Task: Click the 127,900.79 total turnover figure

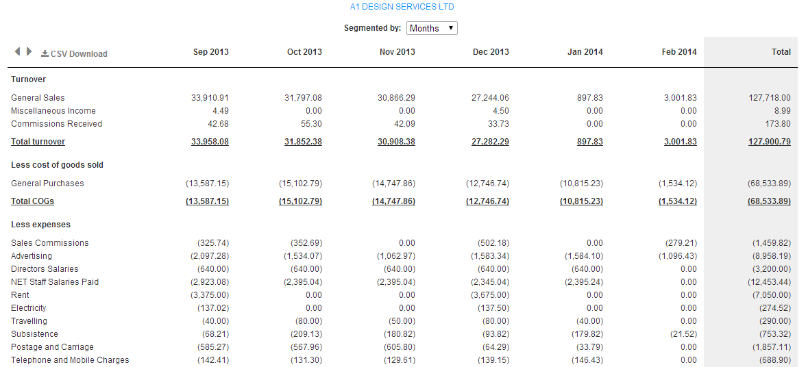Action: point(769,142)
